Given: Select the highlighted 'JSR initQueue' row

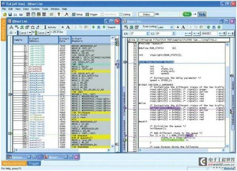Looking at the screenshot, I should click(91, 113).
